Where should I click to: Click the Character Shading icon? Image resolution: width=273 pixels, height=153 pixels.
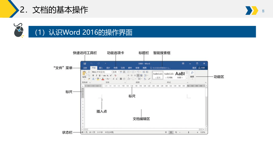(121, 79)
